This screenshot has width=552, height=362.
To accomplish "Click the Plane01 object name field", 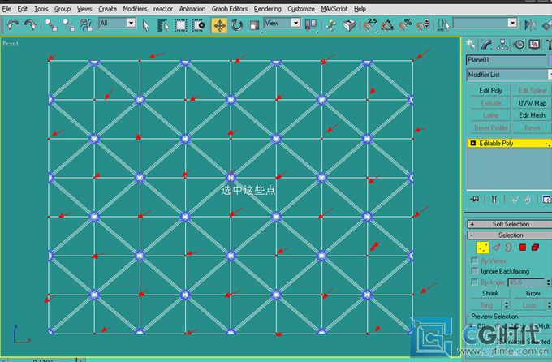I will [x=506, y=60].
